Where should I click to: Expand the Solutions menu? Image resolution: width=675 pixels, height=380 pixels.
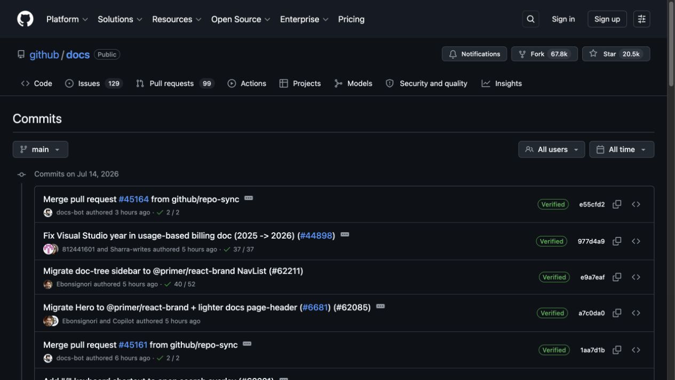click(120, 19)
